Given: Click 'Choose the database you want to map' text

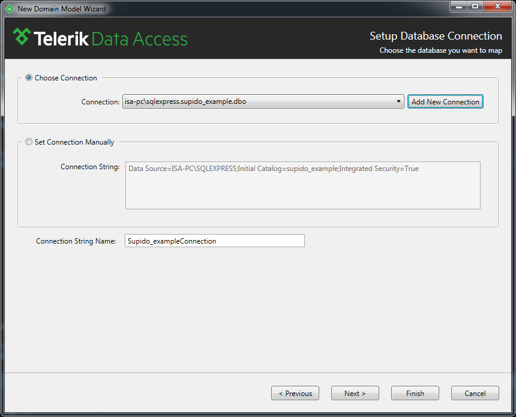Looking at the screenshot, I should click(440, 50).
